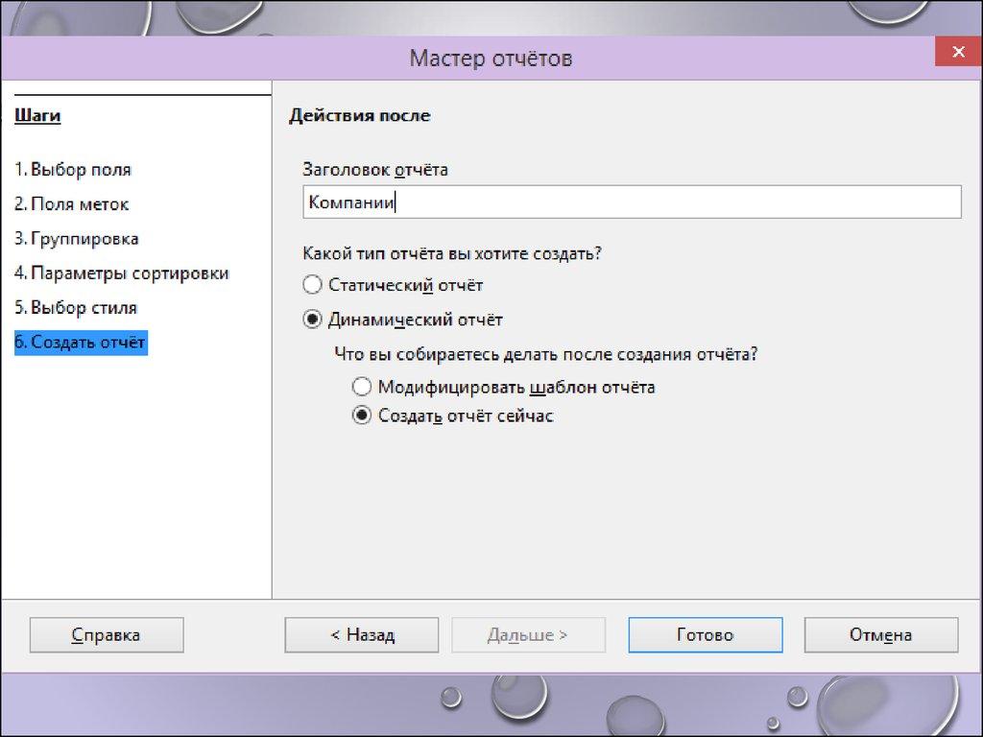The width and height of the screenshot is (983, 737).
Task: Switch to step 5 Выбор стиля
Action: click(75, 308)
